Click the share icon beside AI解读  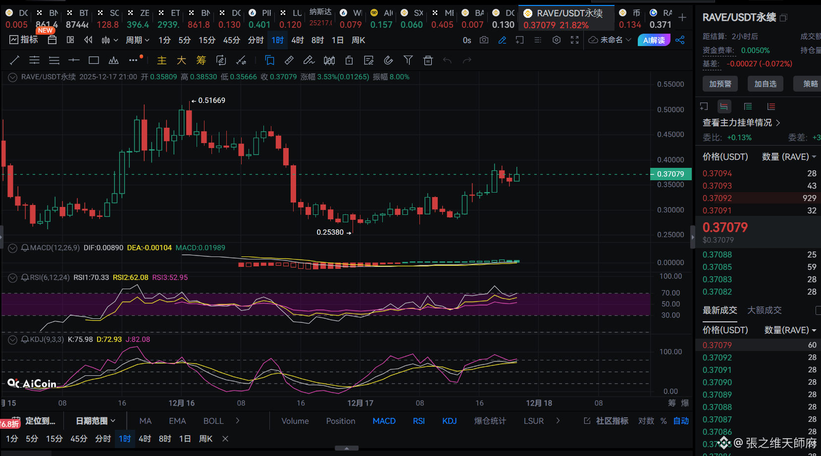tap(680, 40)
